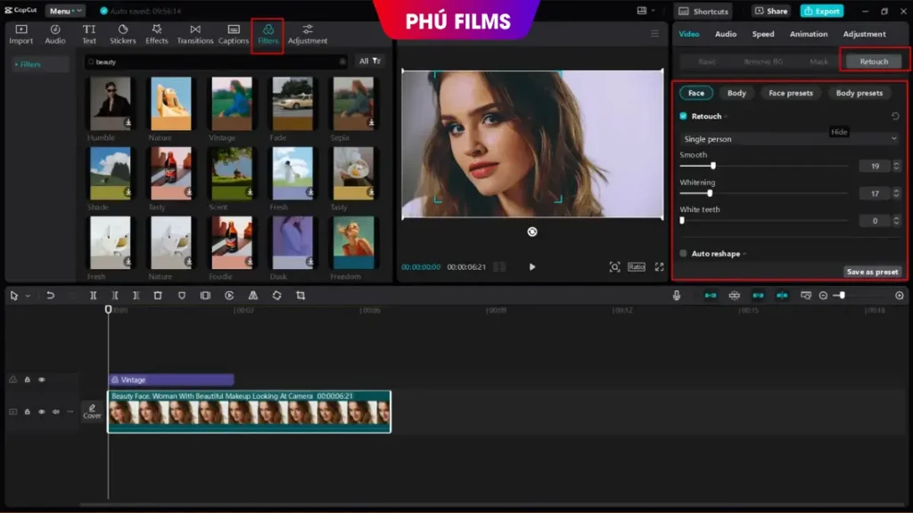Open the Menu dropdown next to CapCut logo
This screenshot has height=513, width=913.
pyautogui.click(x=64, y=11)
